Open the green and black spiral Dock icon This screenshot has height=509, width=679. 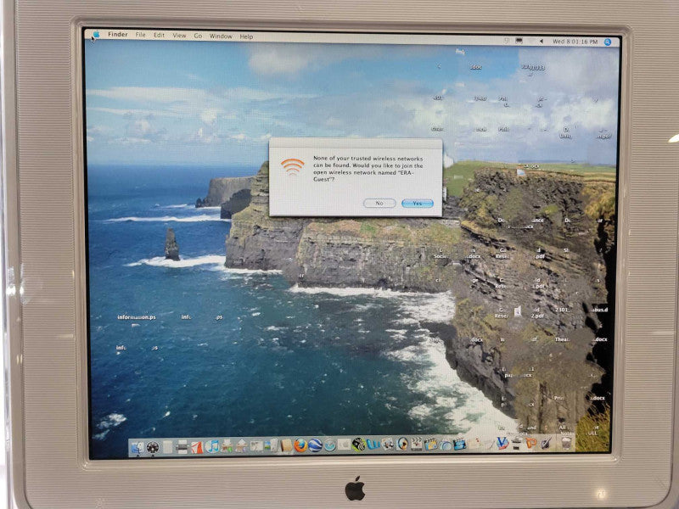coord(359,445)
